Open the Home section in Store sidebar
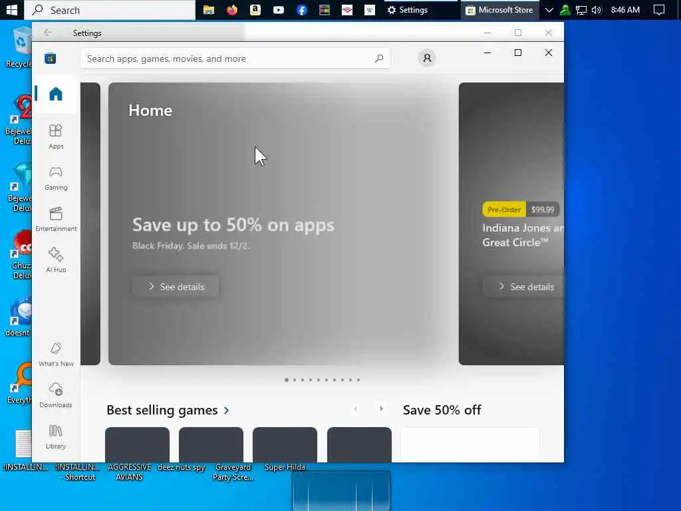 tap(56, 94)
